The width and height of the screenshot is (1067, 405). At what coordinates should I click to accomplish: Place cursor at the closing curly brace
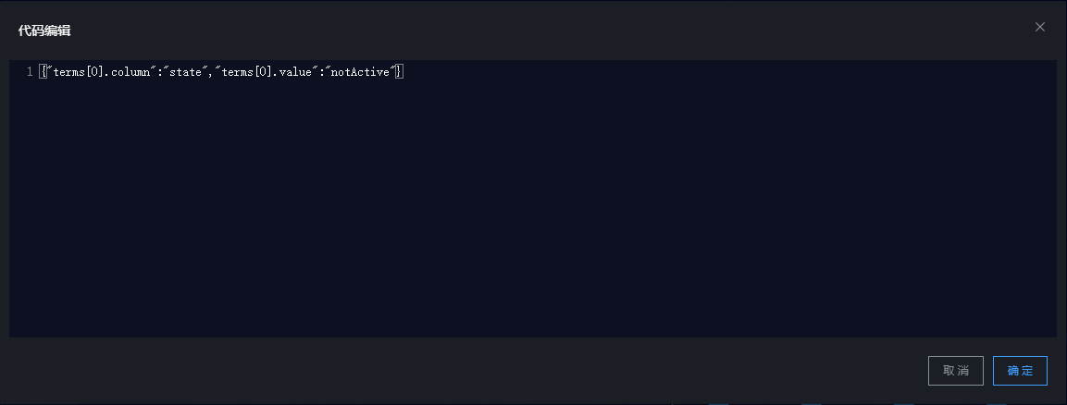click(399, 72)
